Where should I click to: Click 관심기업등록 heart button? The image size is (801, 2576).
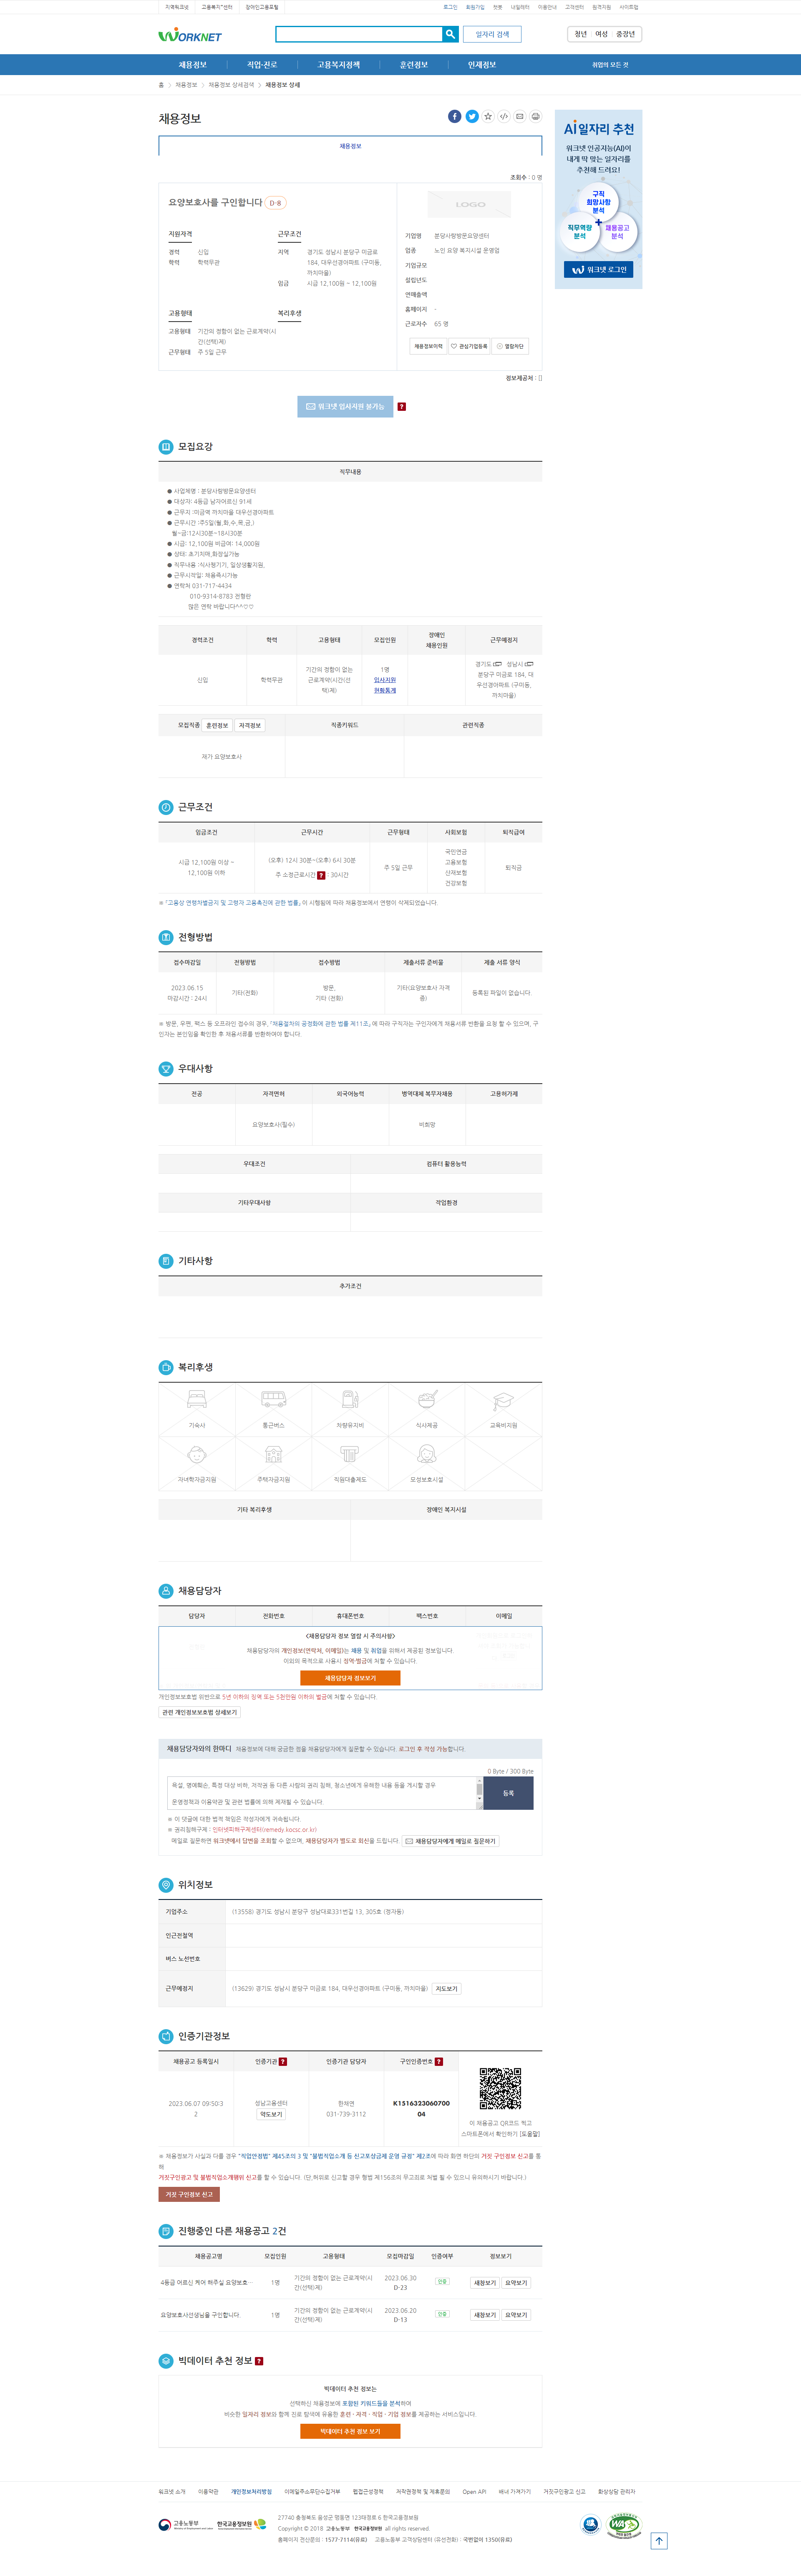[x=469, y=347]
